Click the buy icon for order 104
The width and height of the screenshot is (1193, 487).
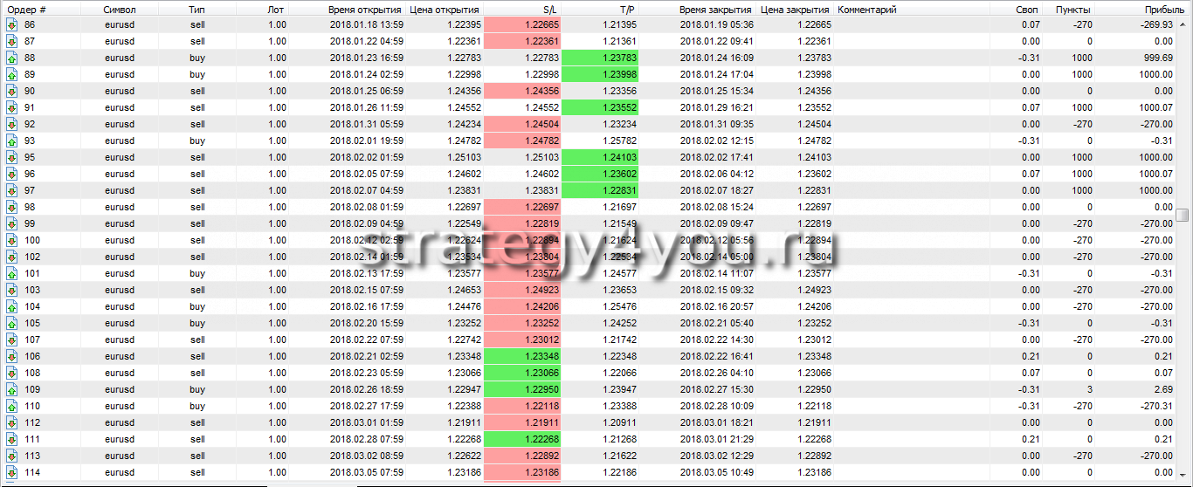coord(11,306)
